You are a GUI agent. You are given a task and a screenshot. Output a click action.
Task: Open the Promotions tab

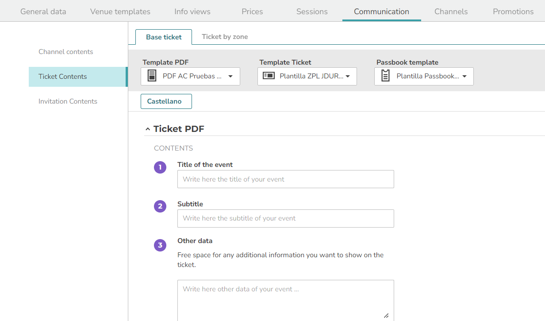click(513, 12)
